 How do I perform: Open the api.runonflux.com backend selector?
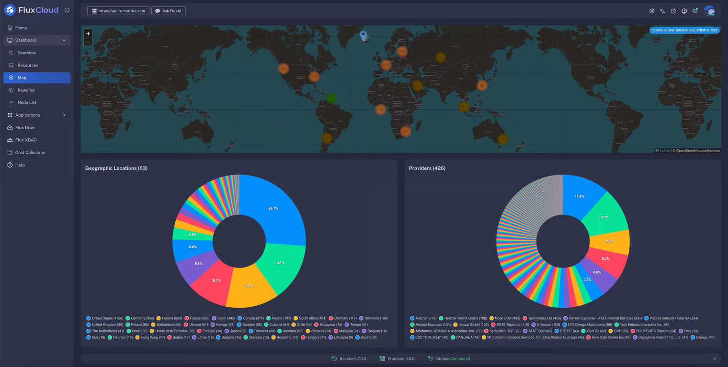pyautogui.click(x=118, y=11)
